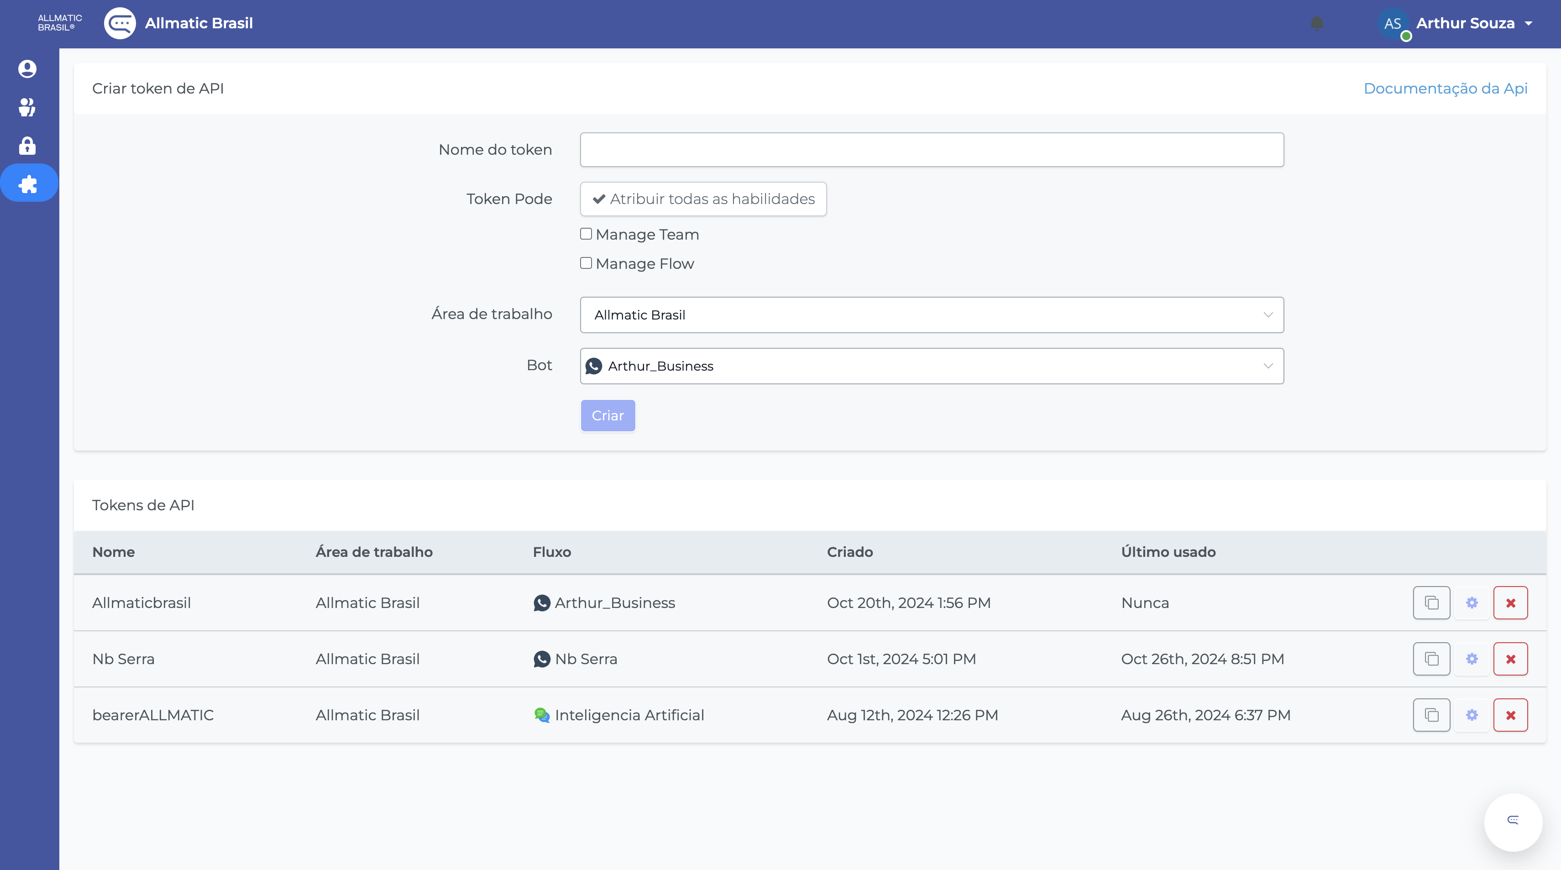Click the Allmatic Brasil header logo
The image size is (1561, 870).
(x=120, y=23)
